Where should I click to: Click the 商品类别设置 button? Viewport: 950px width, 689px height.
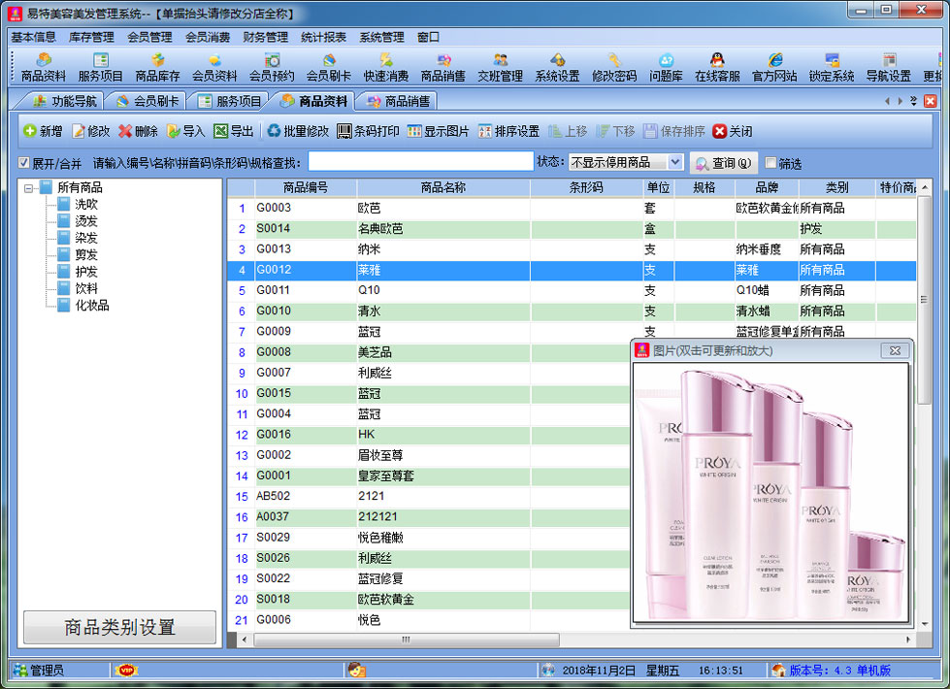coord(119,627)
